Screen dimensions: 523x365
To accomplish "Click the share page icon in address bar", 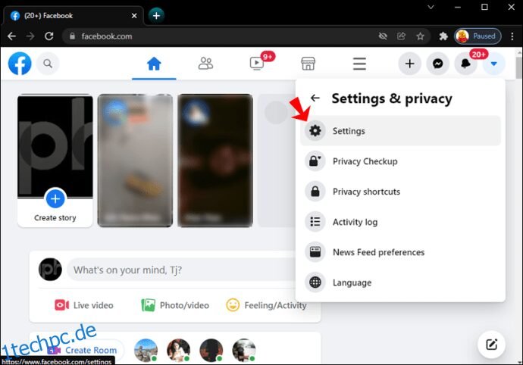I will (401, 36).
